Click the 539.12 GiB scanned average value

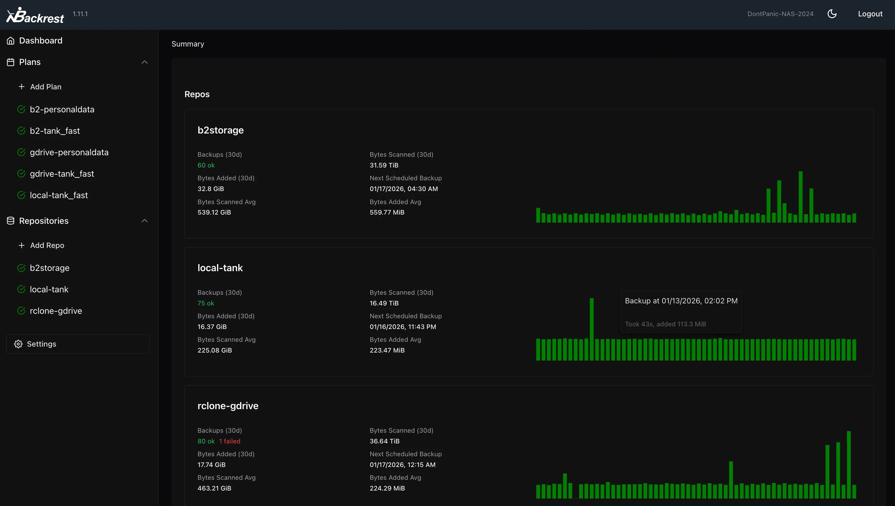pyautogui.click(x=214, y=212)
